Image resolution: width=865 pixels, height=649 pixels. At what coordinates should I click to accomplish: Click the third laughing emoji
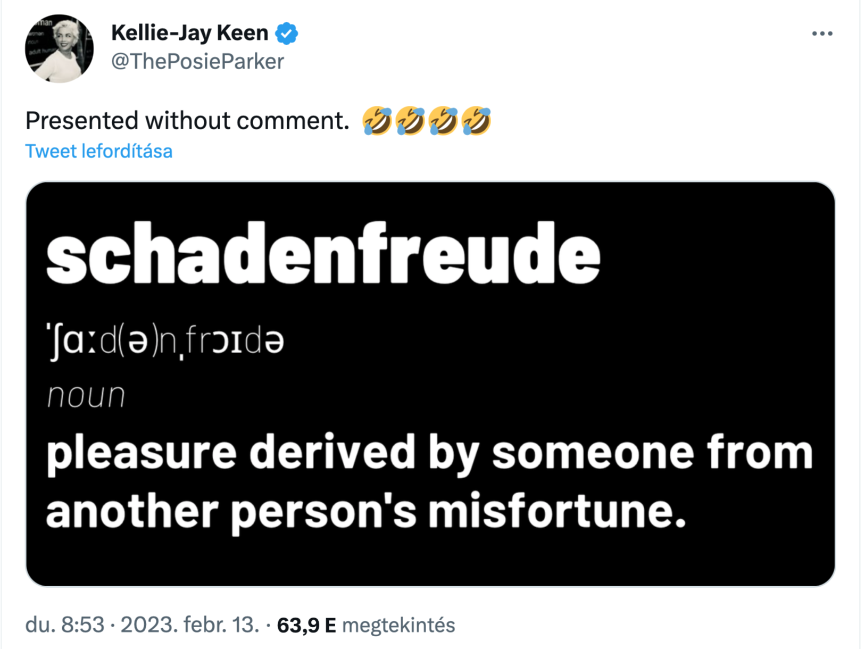click(x=443, y=121)
